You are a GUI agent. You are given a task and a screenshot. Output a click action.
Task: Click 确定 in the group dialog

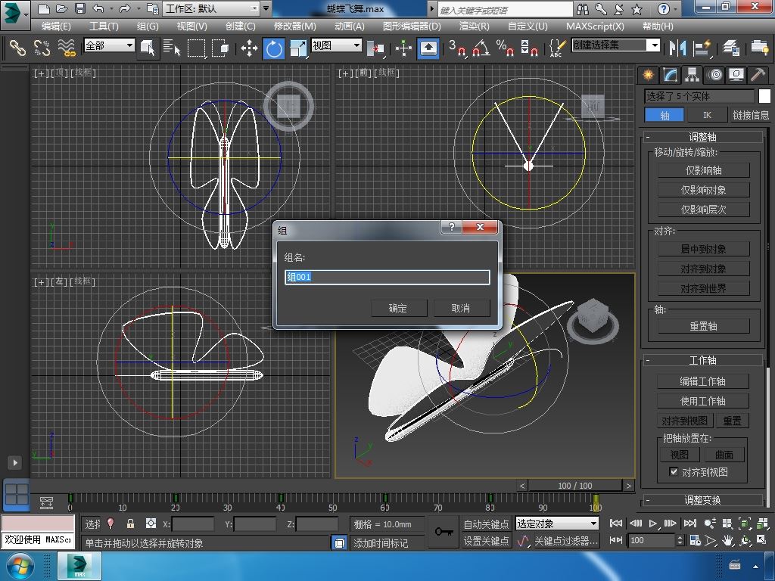(398, 308)
